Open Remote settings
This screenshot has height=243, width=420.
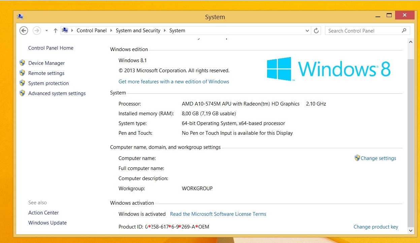[x=46, y=73]
